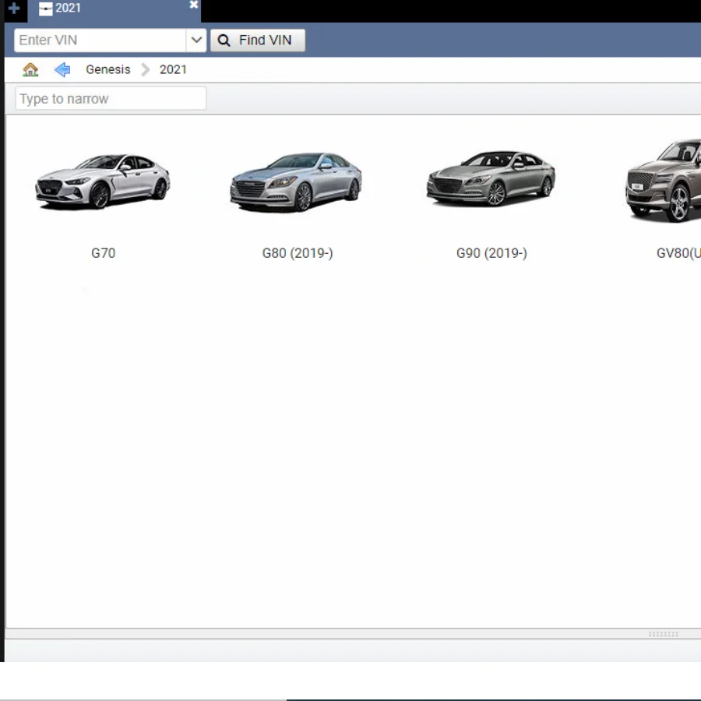Switch to the 2021 tab
Viewport: 701px width, 701px height.
(x=69, y=9)
